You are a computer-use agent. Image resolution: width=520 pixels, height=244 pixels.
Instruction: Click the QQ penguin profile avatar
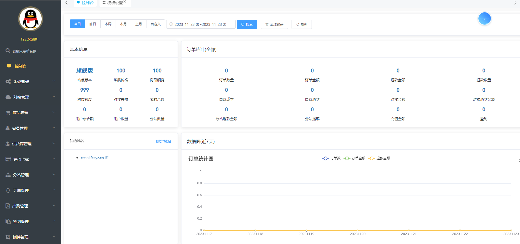click(x=31, y=19)
